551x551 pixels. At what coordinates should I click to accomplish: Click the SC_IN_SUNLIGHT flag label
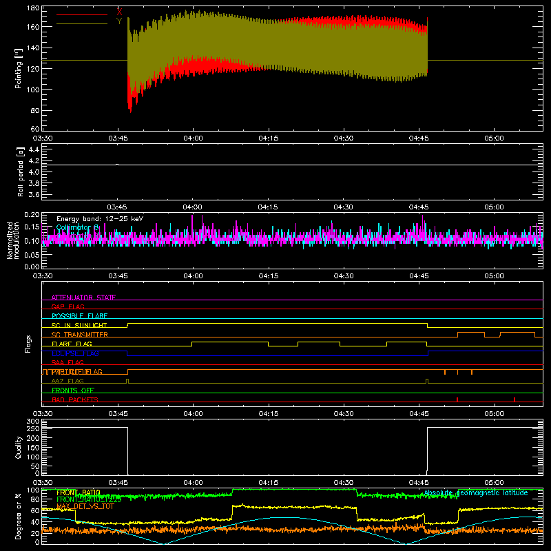pos(79,325)
